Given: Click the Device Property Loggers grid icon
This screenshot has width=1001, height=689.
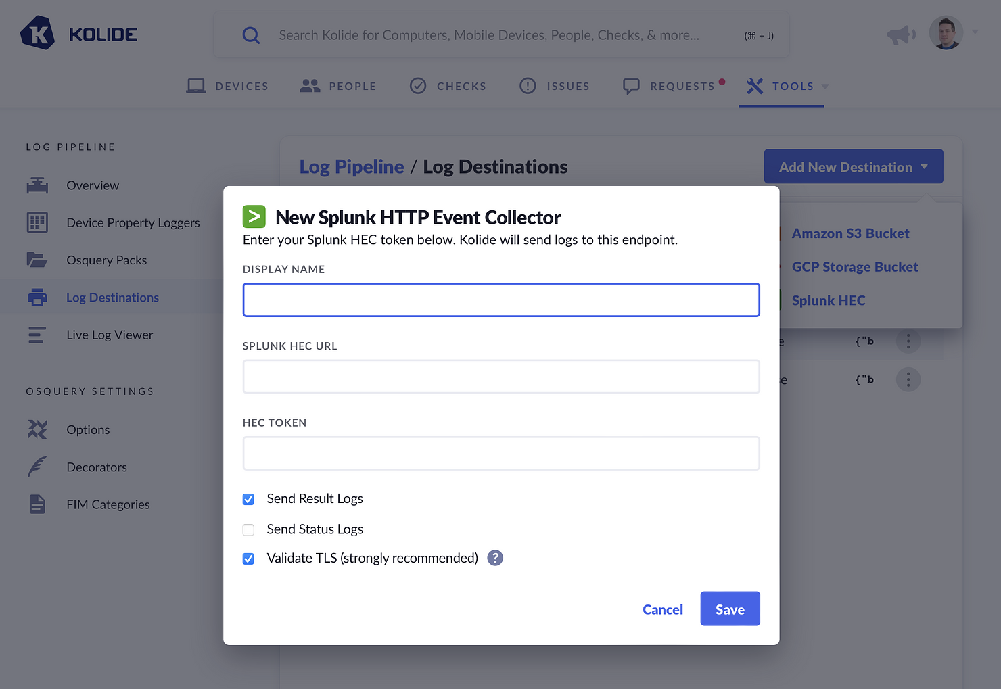Looking at the screenshot, I should tap(37, 222).
